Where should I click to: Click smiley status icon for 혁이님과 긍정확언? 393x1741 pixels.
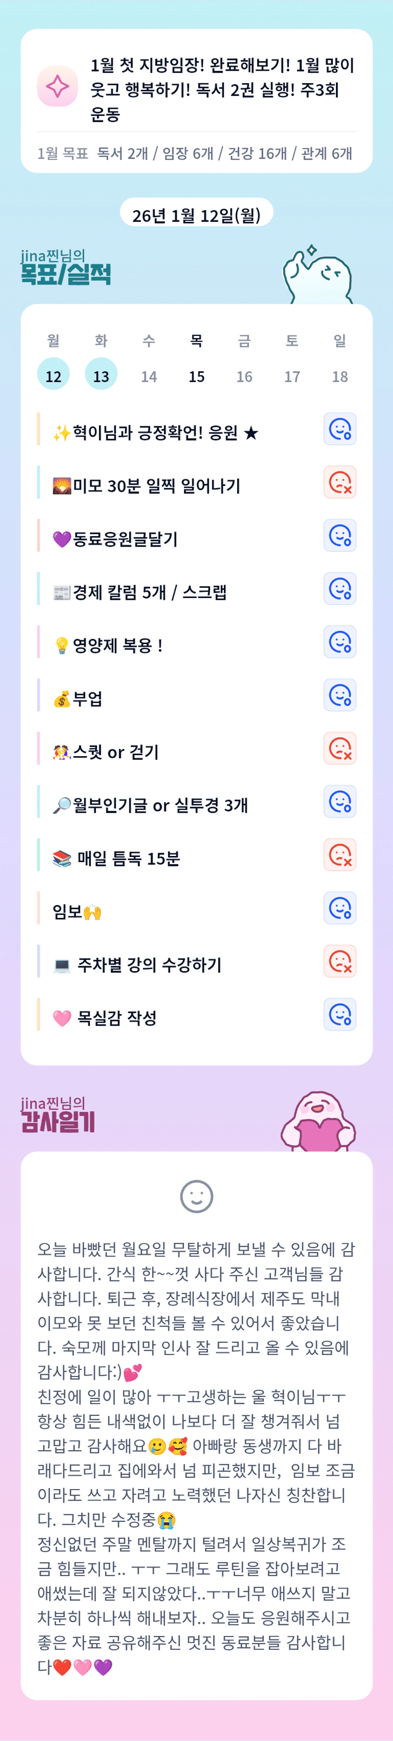pos(340,429)
